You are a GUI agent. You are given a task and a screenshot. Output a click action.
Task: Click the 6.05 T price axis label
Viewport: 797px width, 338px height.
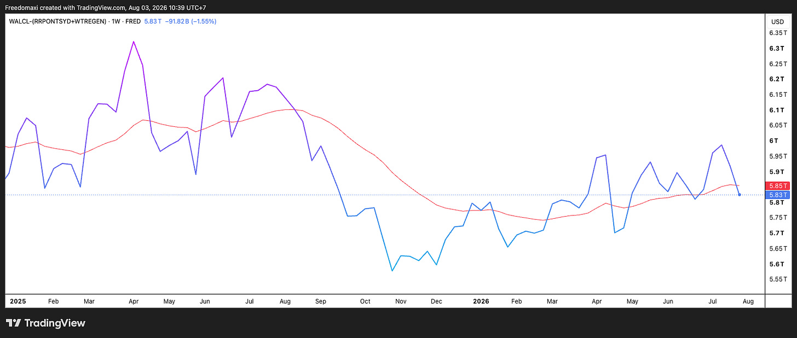[777, 125]
